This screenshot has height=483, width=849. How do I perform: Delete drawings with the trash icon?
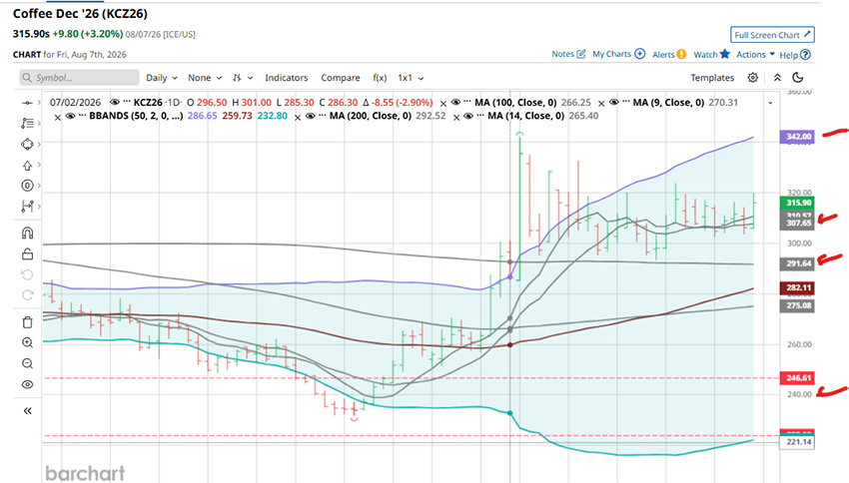(27, 322)
